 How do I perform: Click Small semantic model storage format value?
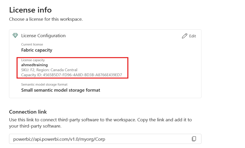click(61, 90)
